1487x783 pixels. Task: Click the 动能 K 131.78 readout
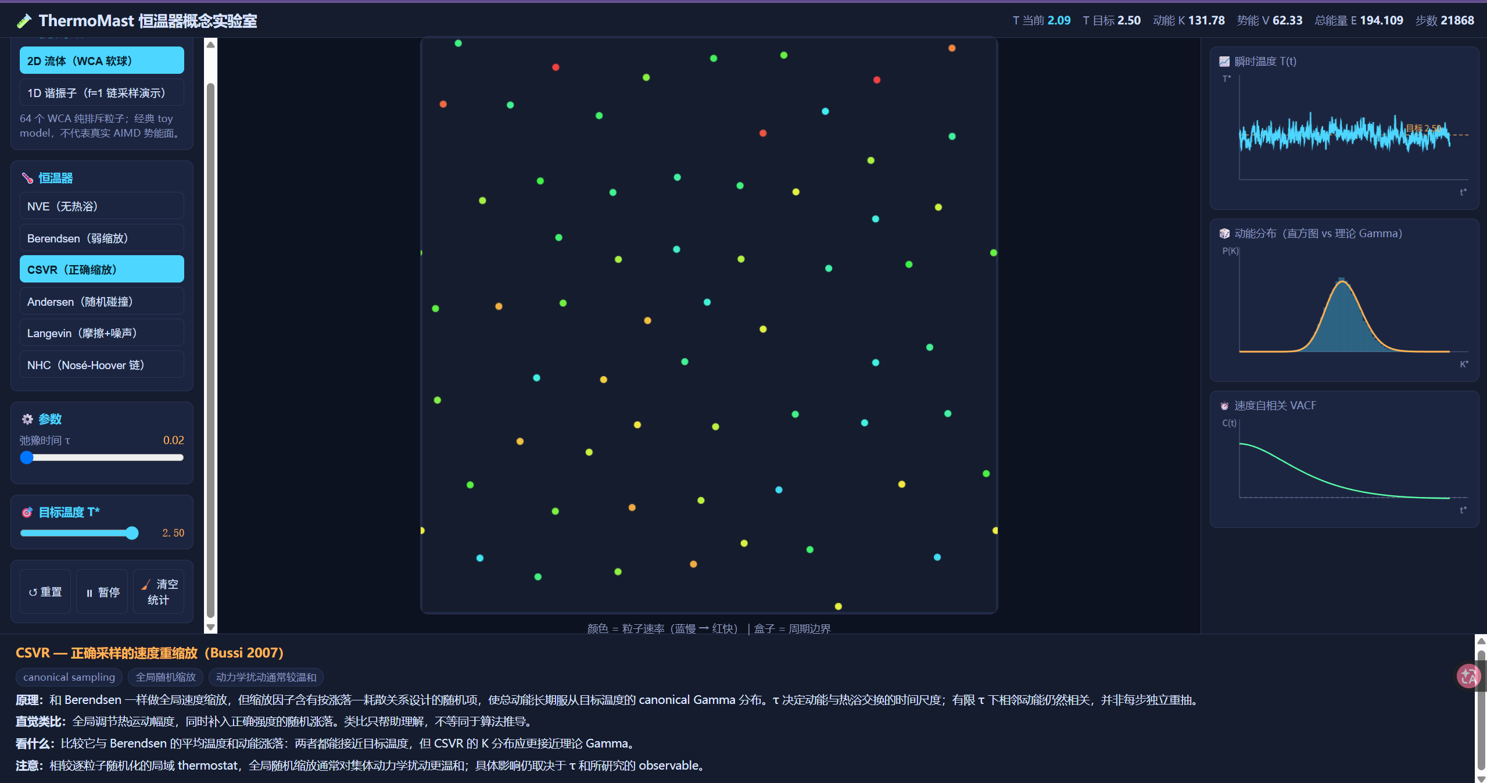(1188, 20)
